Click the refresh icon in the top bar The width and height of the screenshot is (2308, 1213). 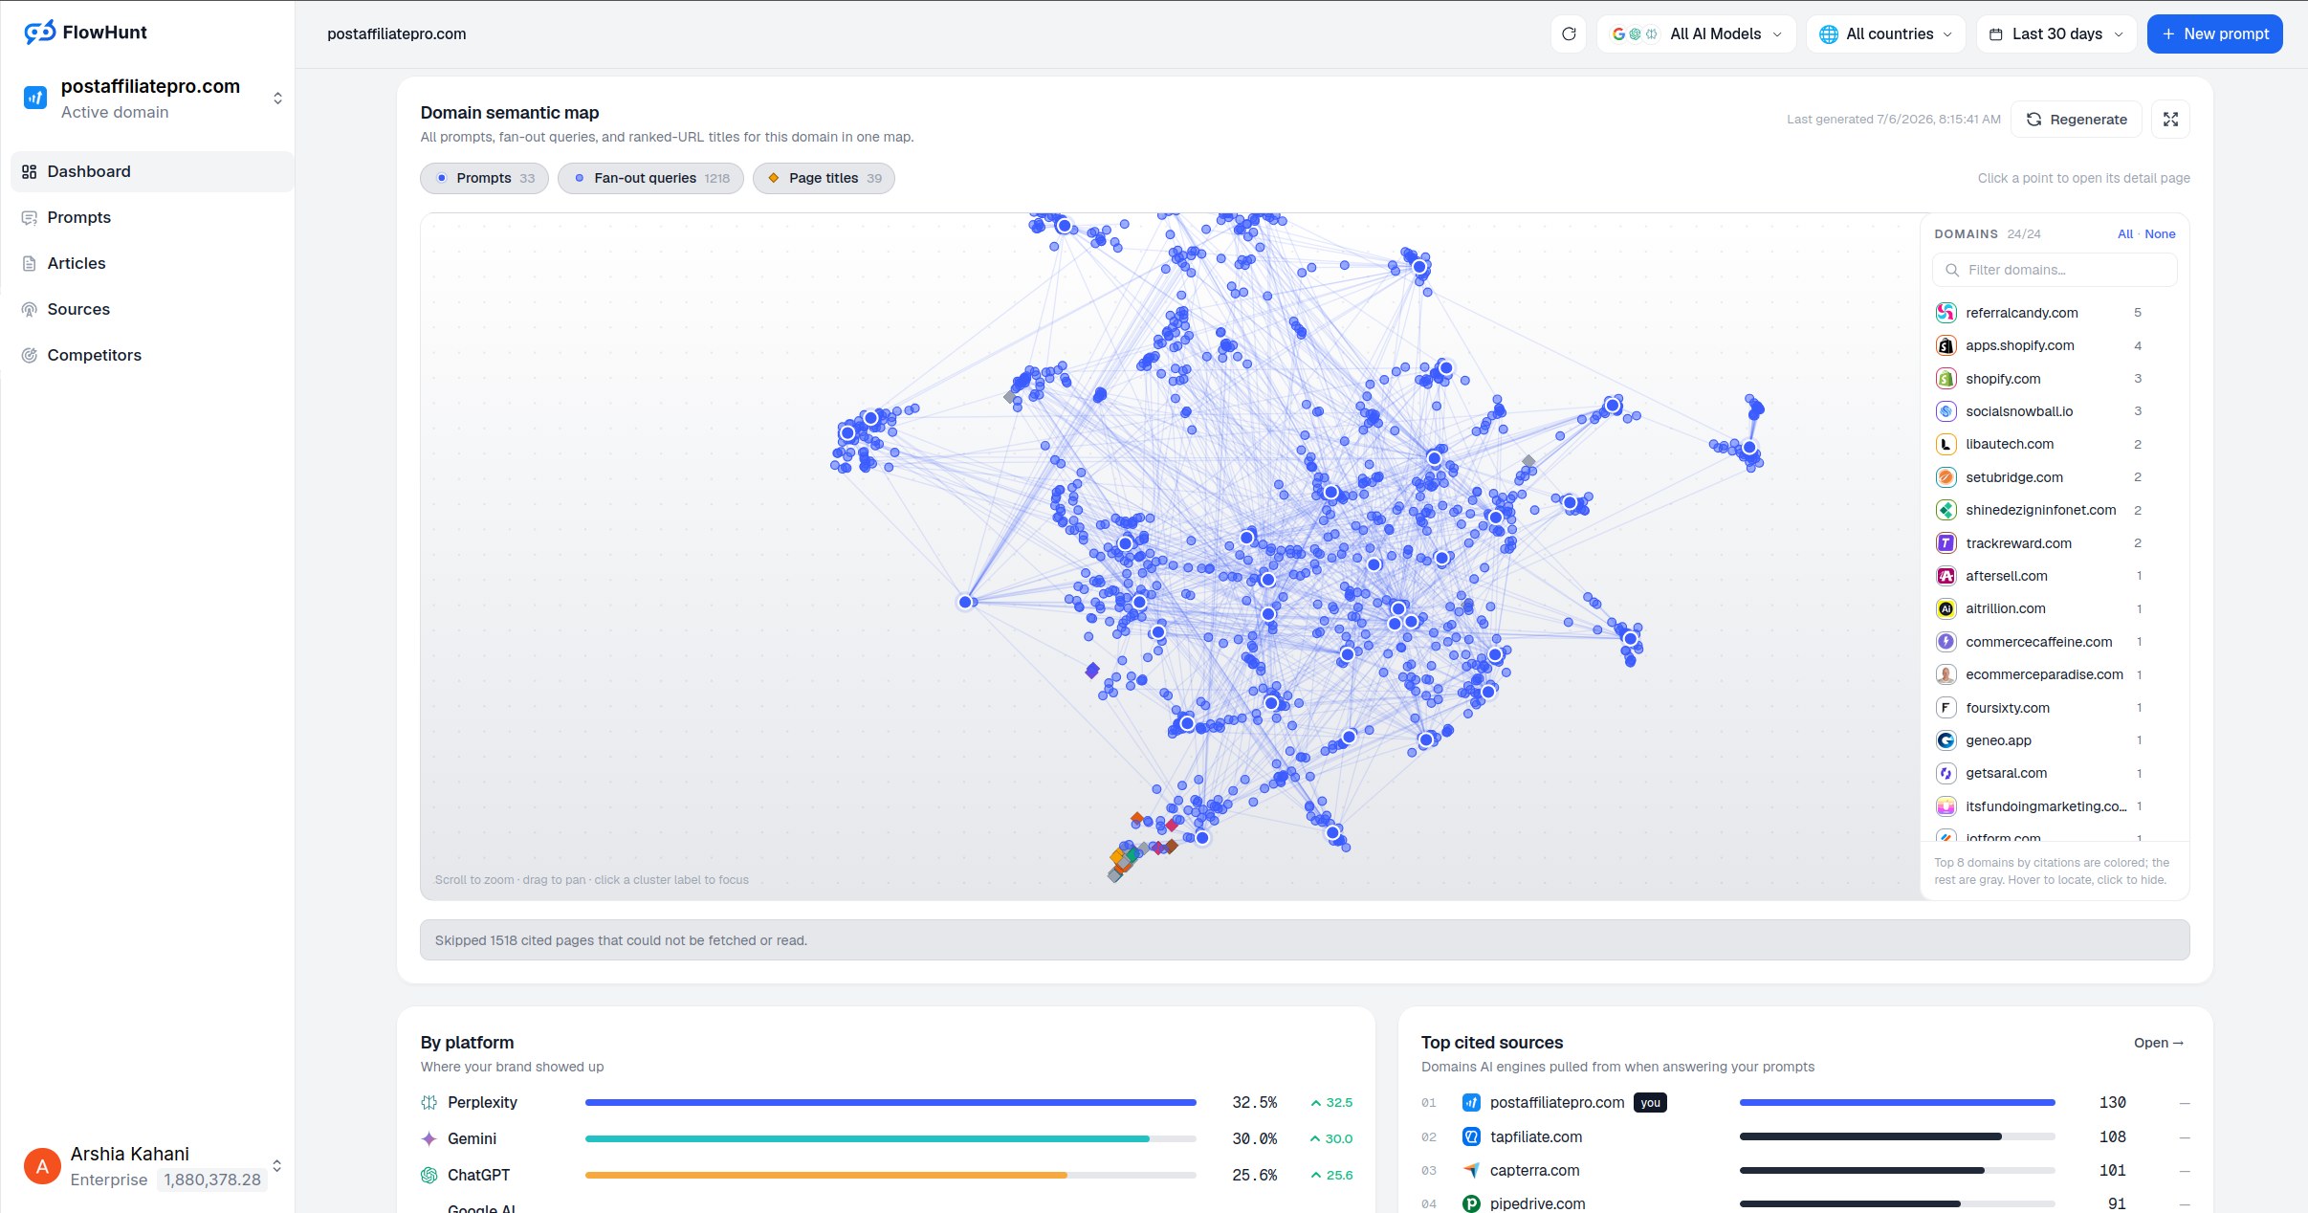coord(1568,33)
